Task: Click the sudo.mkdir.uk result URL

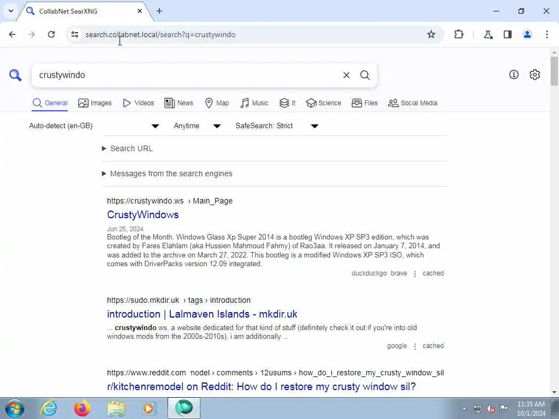Action: click(179, 301)
